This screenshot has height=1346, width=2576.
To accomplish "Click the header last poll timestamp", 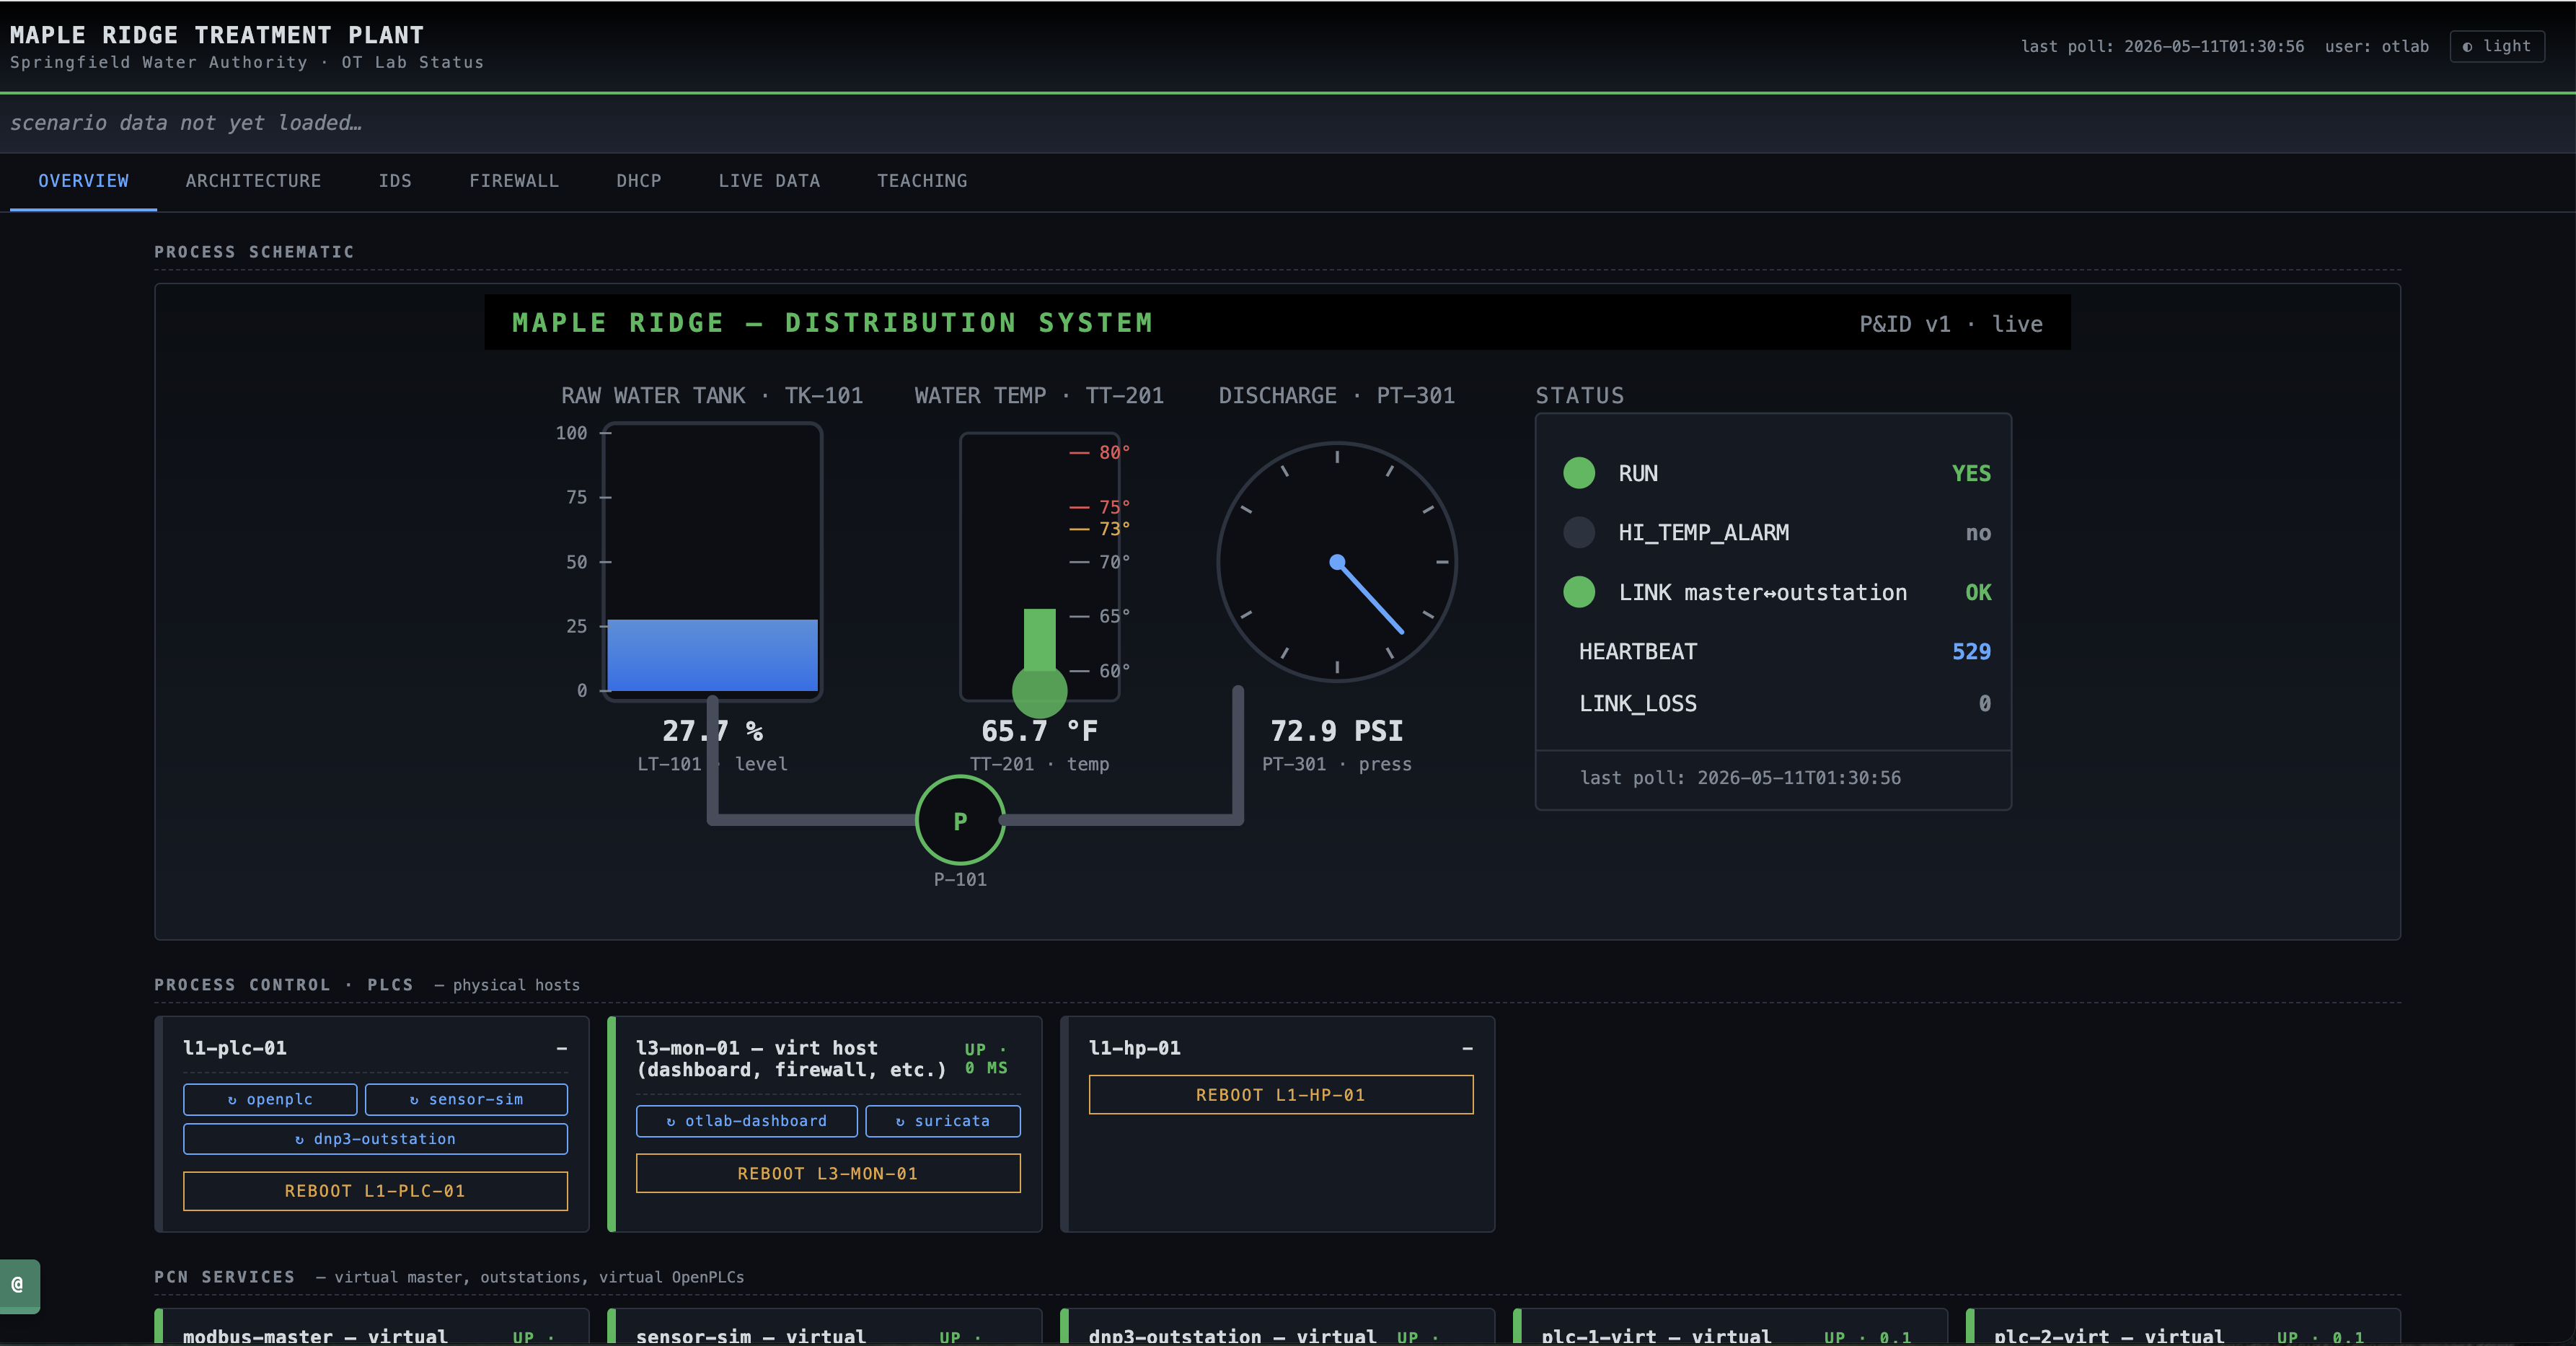I will coord(2162,46).
